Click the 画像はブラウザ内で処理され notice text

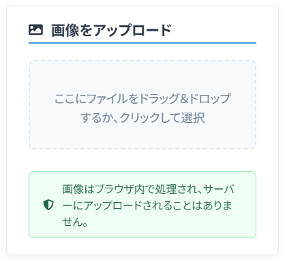click(x=128, y=189)
